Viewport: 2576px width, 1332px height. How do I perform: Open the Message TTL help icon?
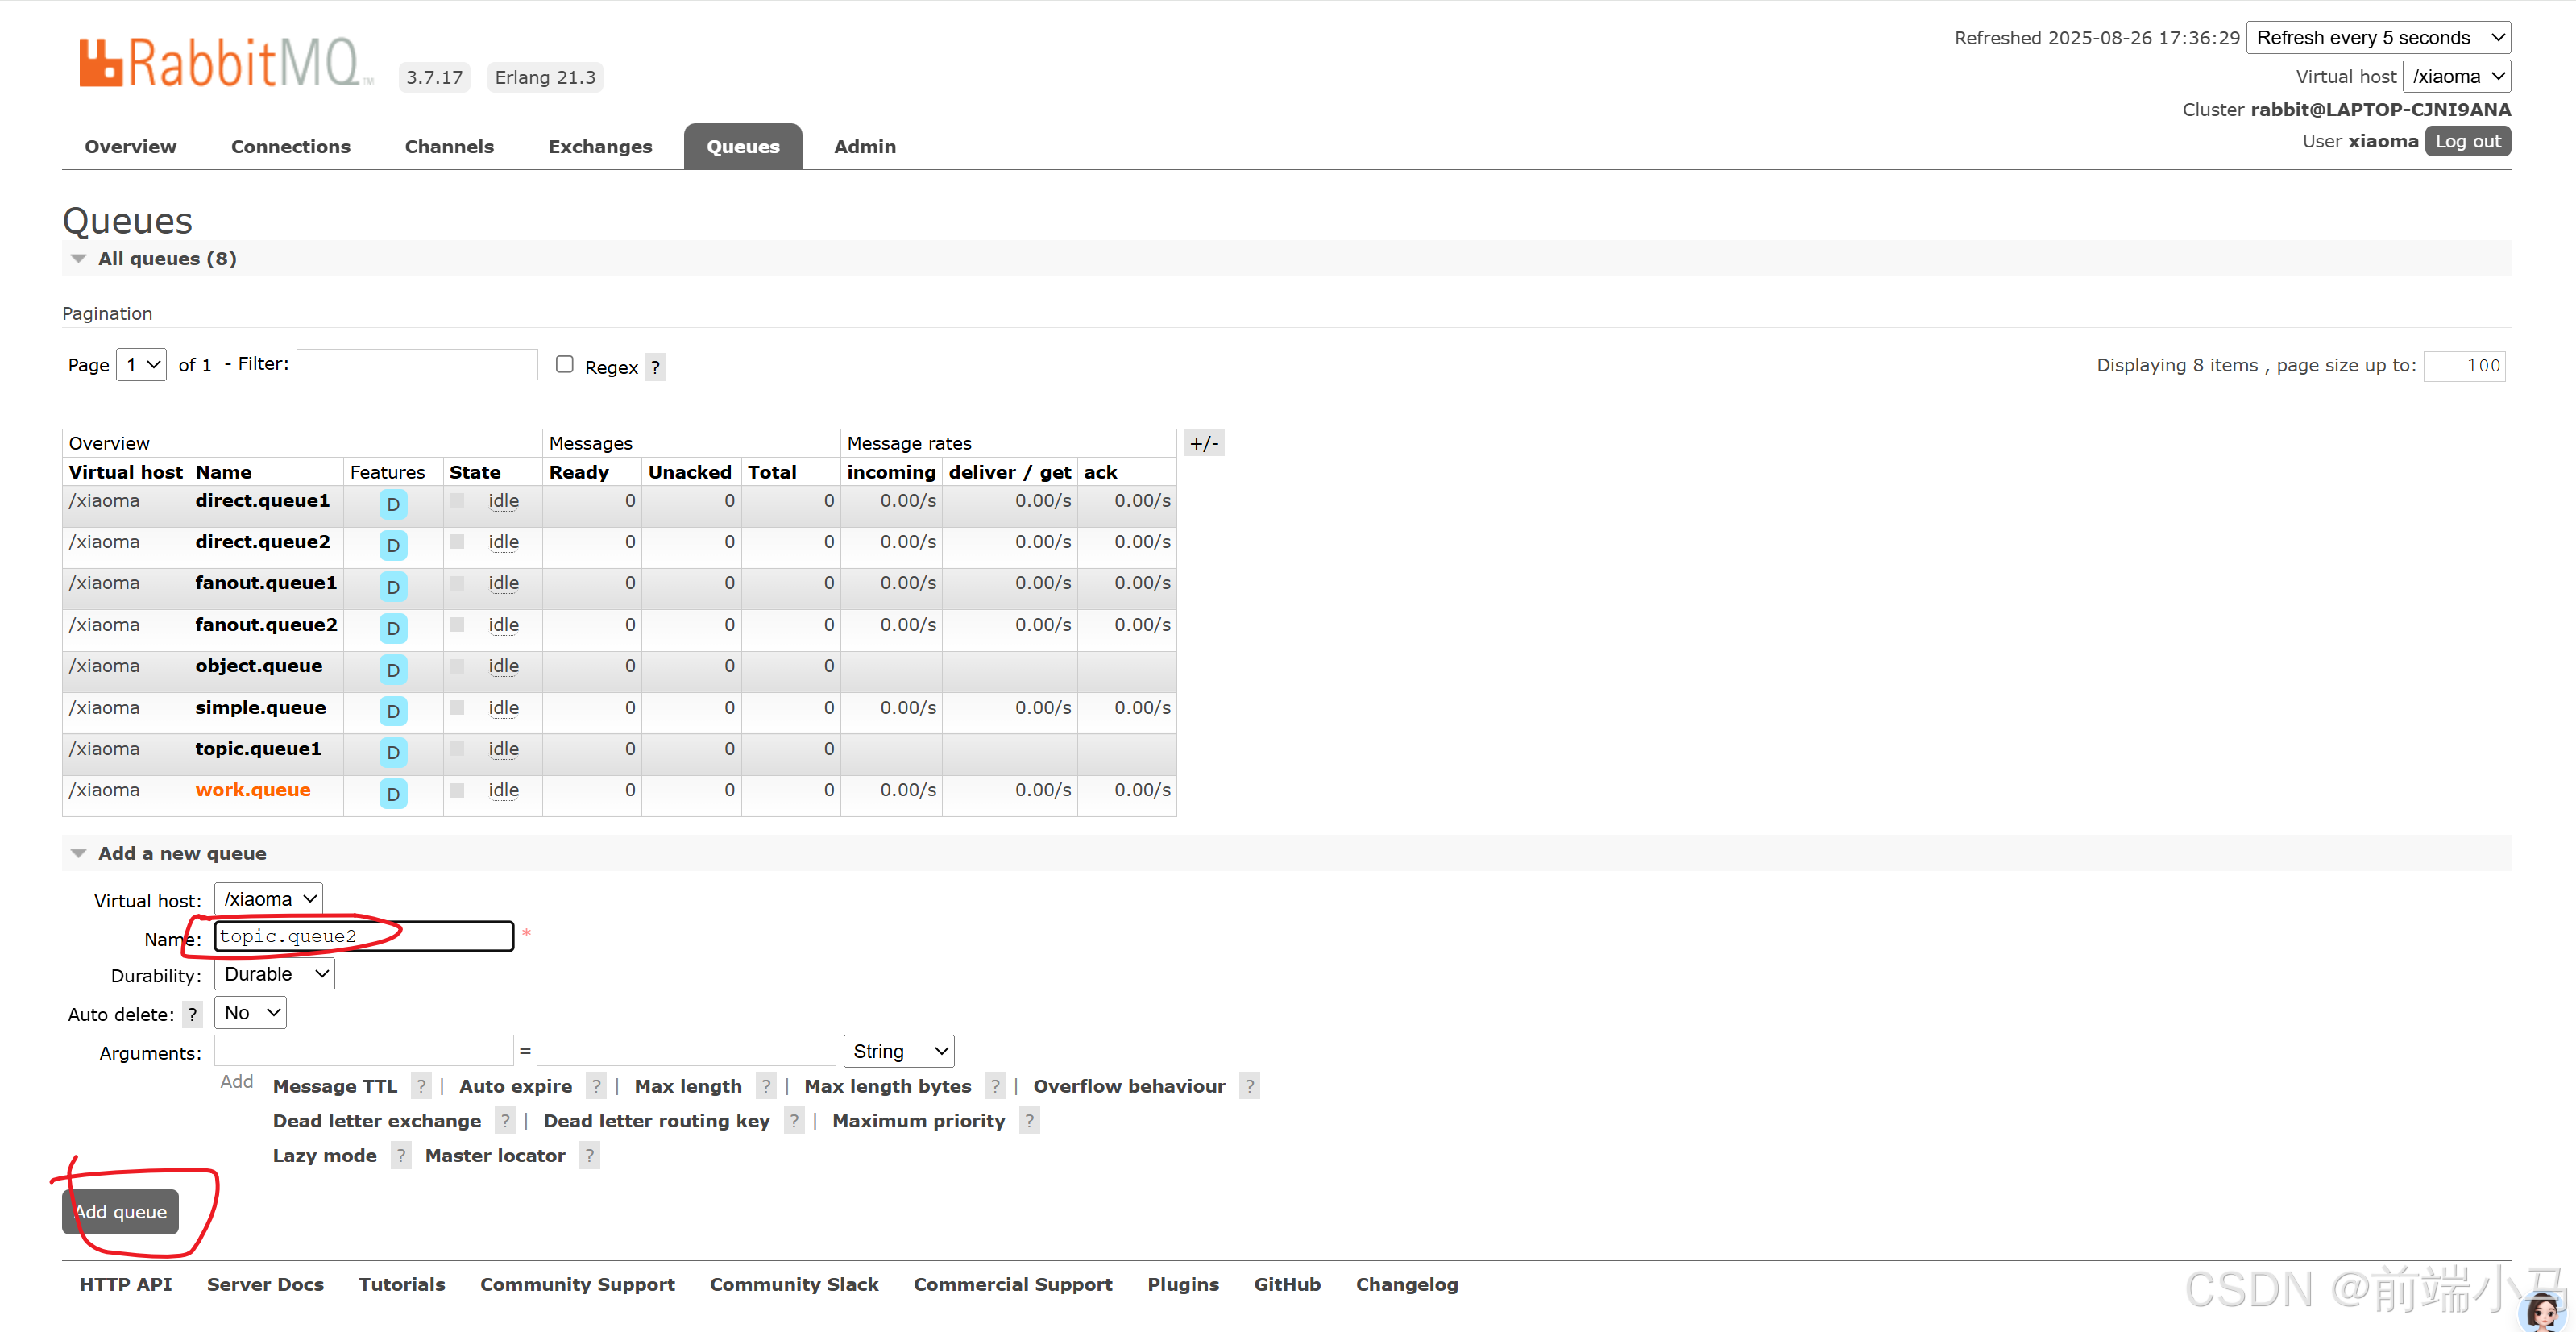(421, 1086)
